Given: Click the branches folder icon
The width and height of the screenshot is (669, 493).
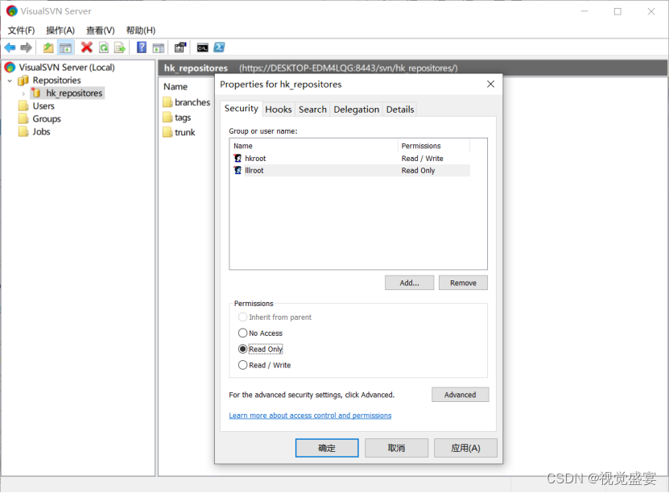Looking at the screenshot, I should (x=167, y=102).
